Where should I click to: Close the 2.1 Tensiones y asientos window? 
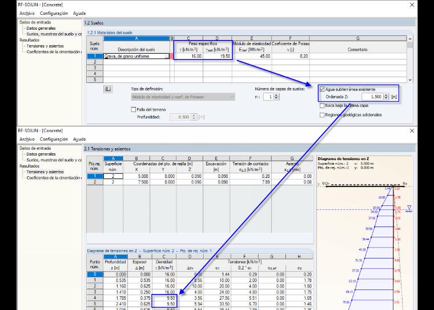tap(412, 130)
